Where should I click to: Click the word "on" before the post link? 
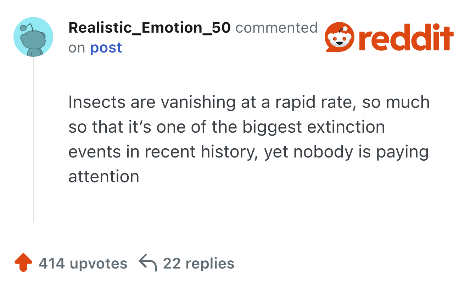77,48
